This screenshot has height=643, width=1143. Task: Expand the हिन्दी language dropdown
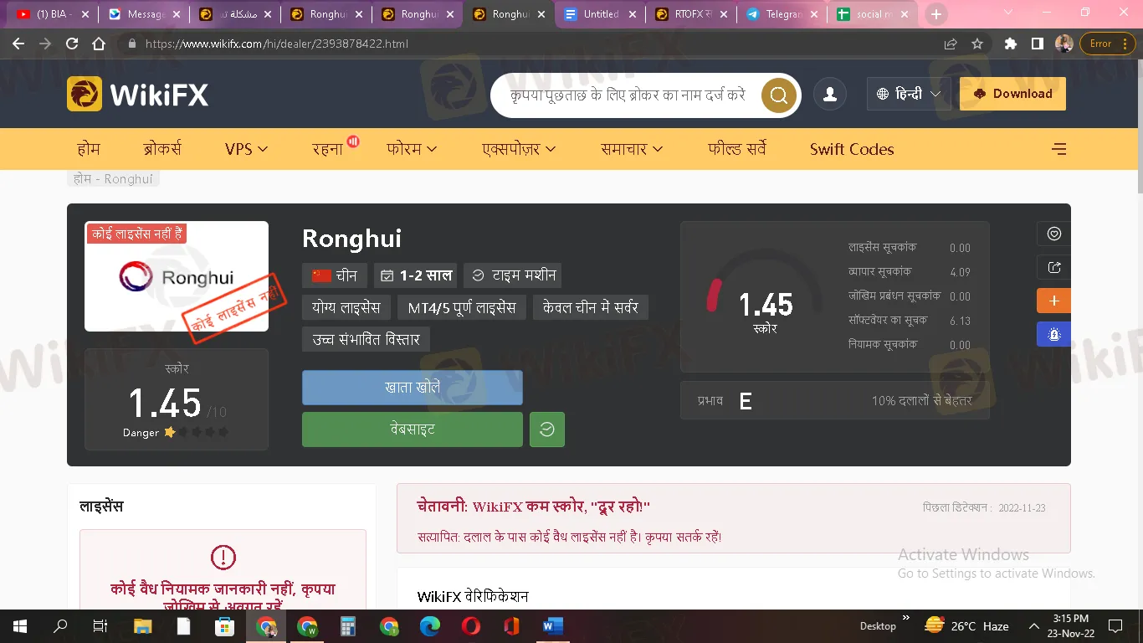909,95
